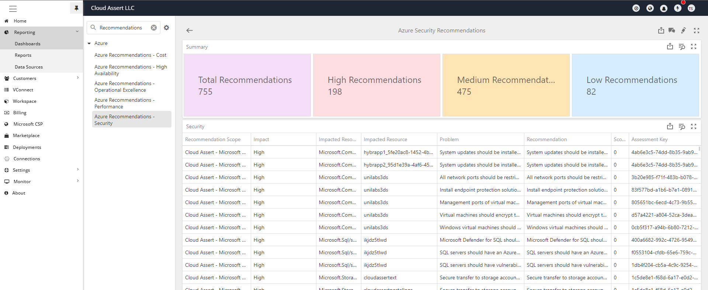This screenshot has height=290, width=708.
Task: Open the dashboard comments icon
Action: point(671,31)
